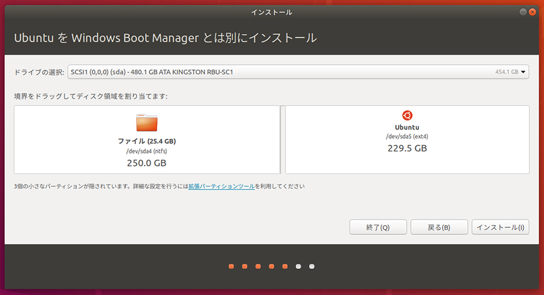Click the orange folder icon in the ファイル partition
The height and width of the screenshot is (295, 544).
[x=147, y=122]
